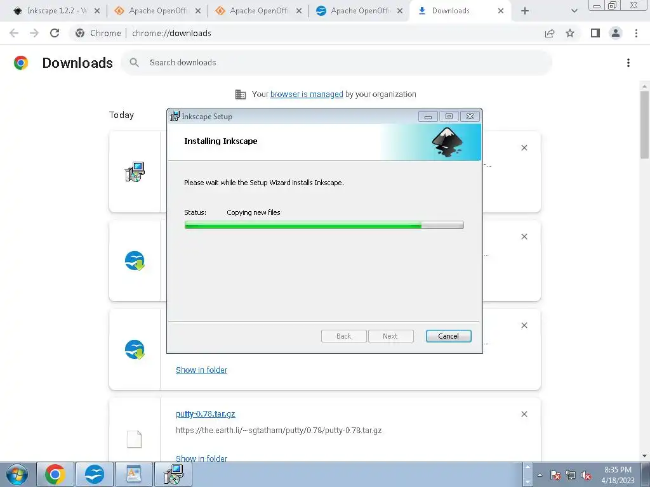The width and height of the screenshot is (650, 487).
Task: Click the Downloads page vertical scrollbar
Action: tap(644, 124)
